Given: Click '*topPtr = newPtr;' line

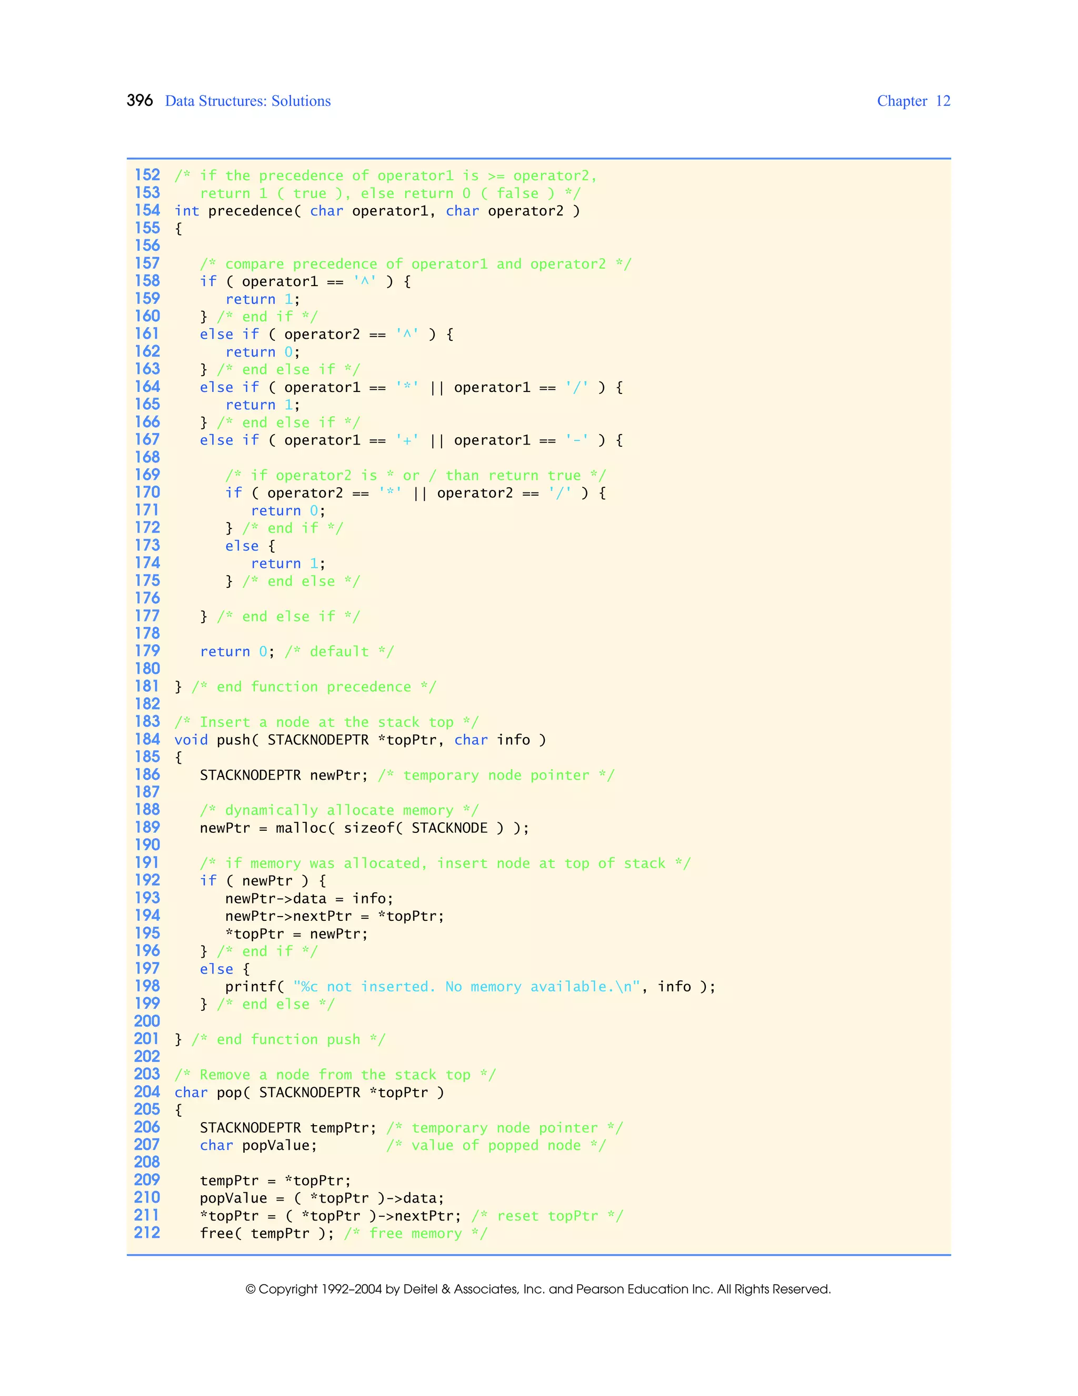Looking at the screenshot, I should [296, 934].
